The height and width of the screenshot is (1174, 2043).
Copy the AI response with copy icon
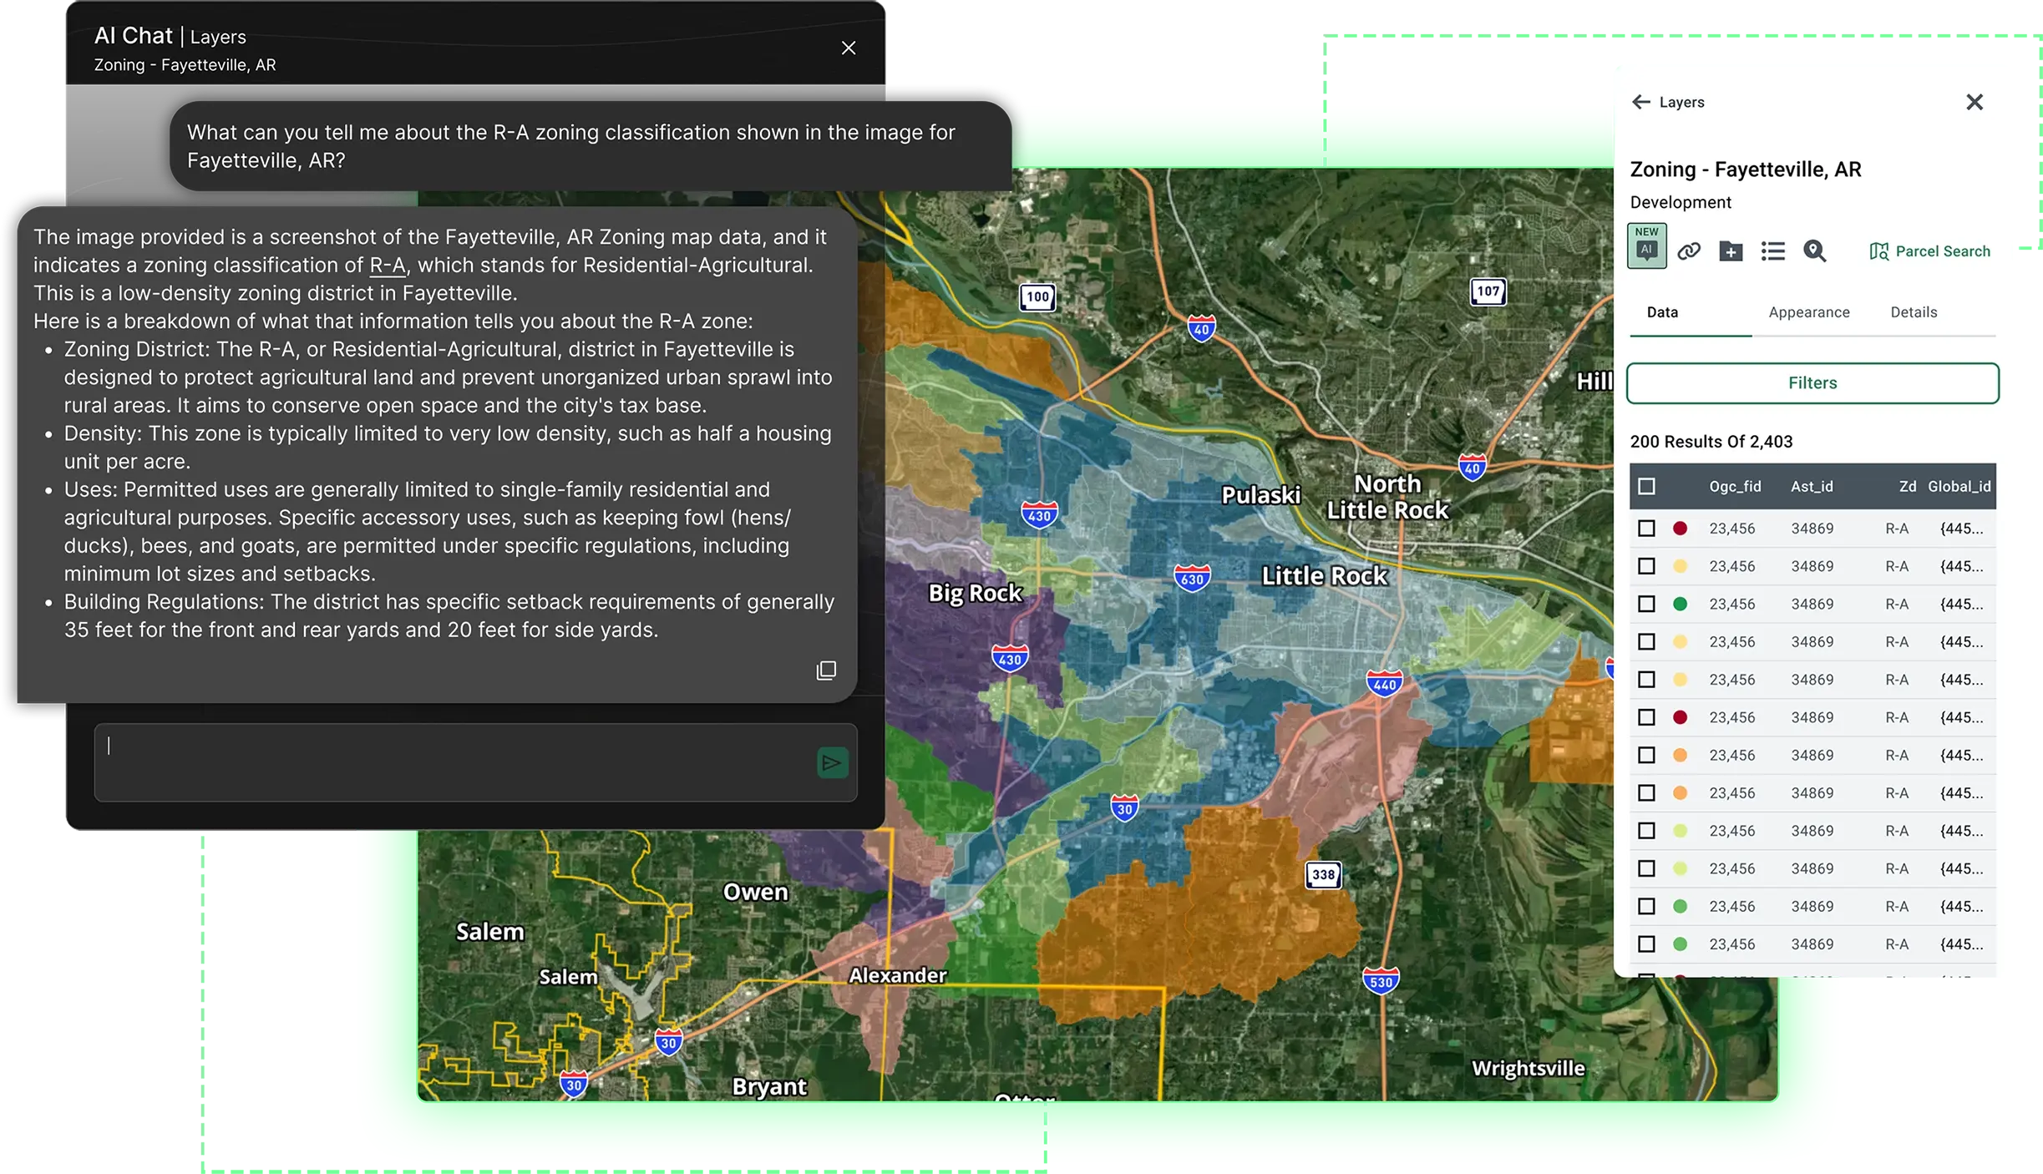(x=826, y=670)
